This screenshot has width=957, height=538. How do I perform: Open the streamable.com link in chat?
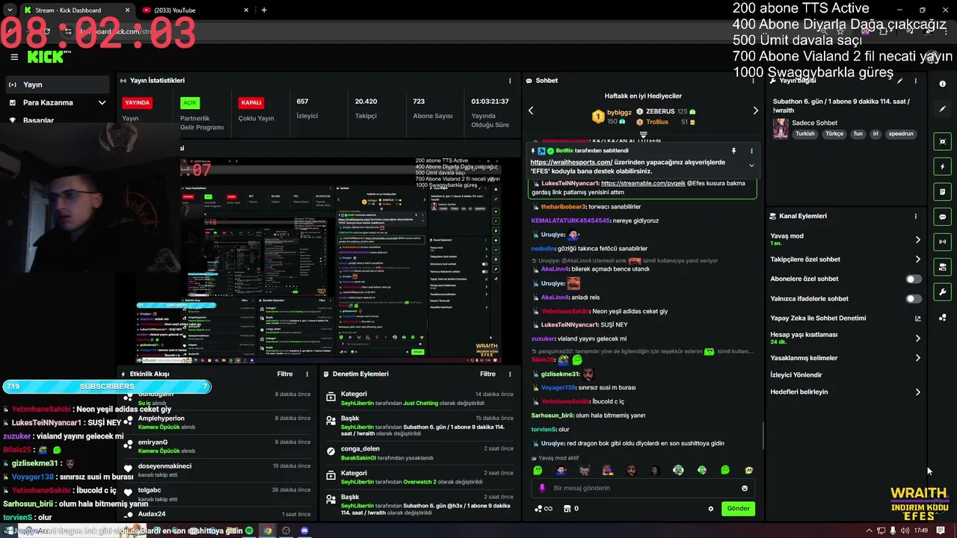pyautogui.click(x=642, y=183)
